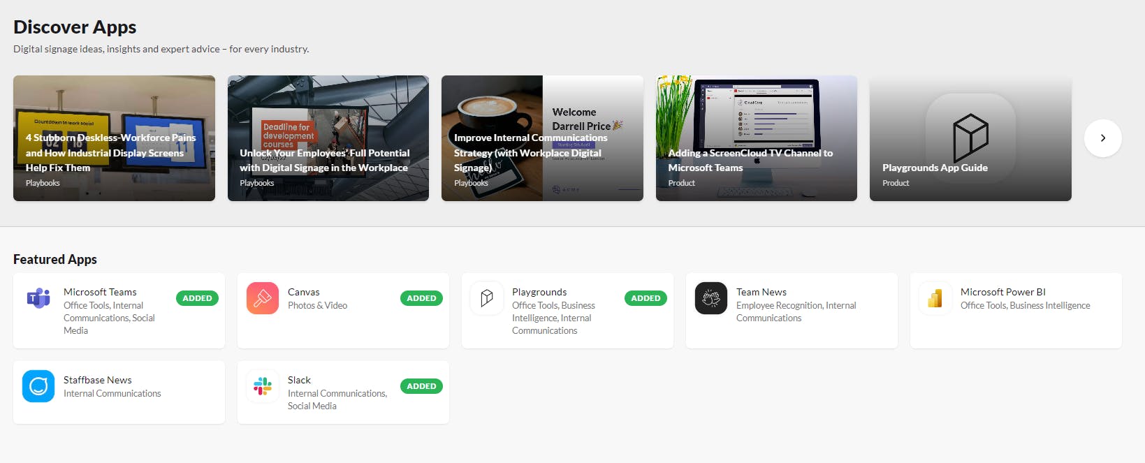Click 'Playbooks' tag on Internal Communications card
1145x463 pixels.
tap(471, 183)
